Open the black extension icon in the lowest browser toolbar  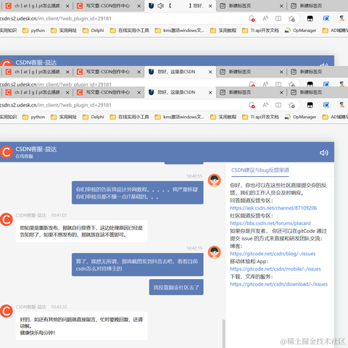(310, 105)
